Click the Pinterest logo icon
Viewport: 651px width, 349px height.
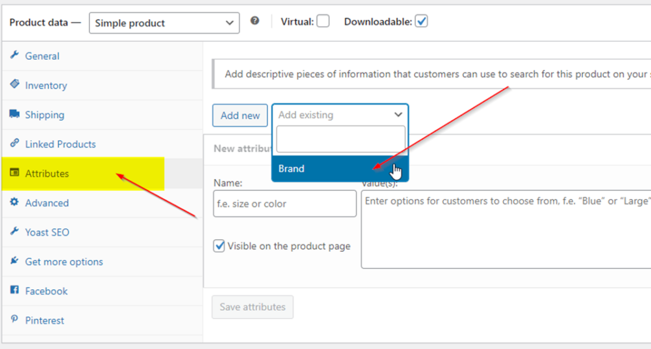(x=15, y=319)
